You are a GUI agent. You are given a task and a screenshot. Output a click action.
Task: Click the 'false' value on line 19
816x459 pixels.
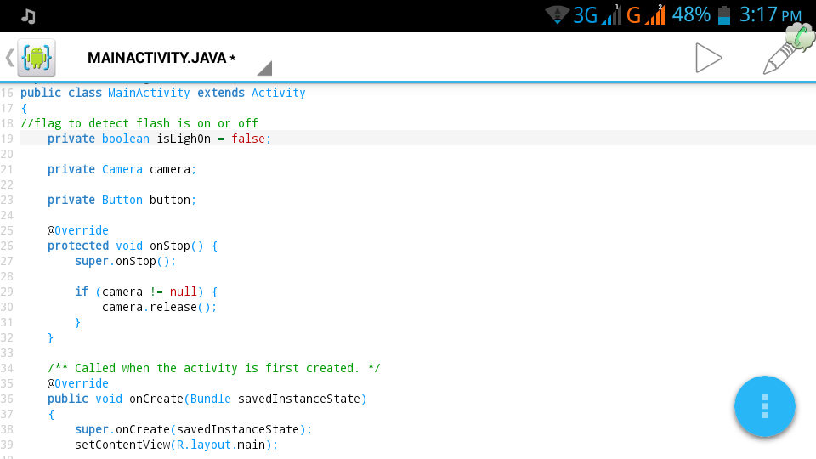pos(248,139)
